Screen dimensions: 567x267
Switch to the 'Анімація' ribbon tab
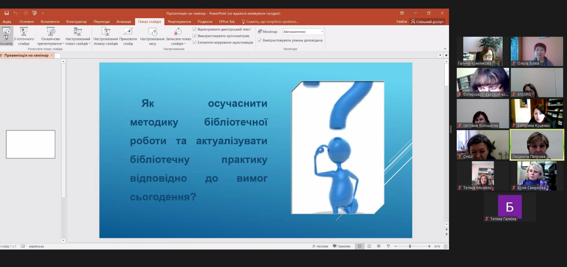(x=124, y=22)
